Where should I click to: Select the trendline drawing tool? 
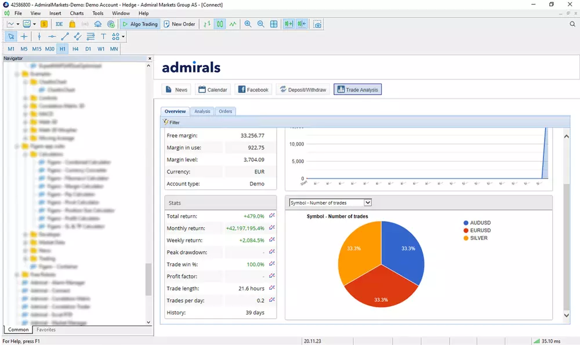pos(64,37)
